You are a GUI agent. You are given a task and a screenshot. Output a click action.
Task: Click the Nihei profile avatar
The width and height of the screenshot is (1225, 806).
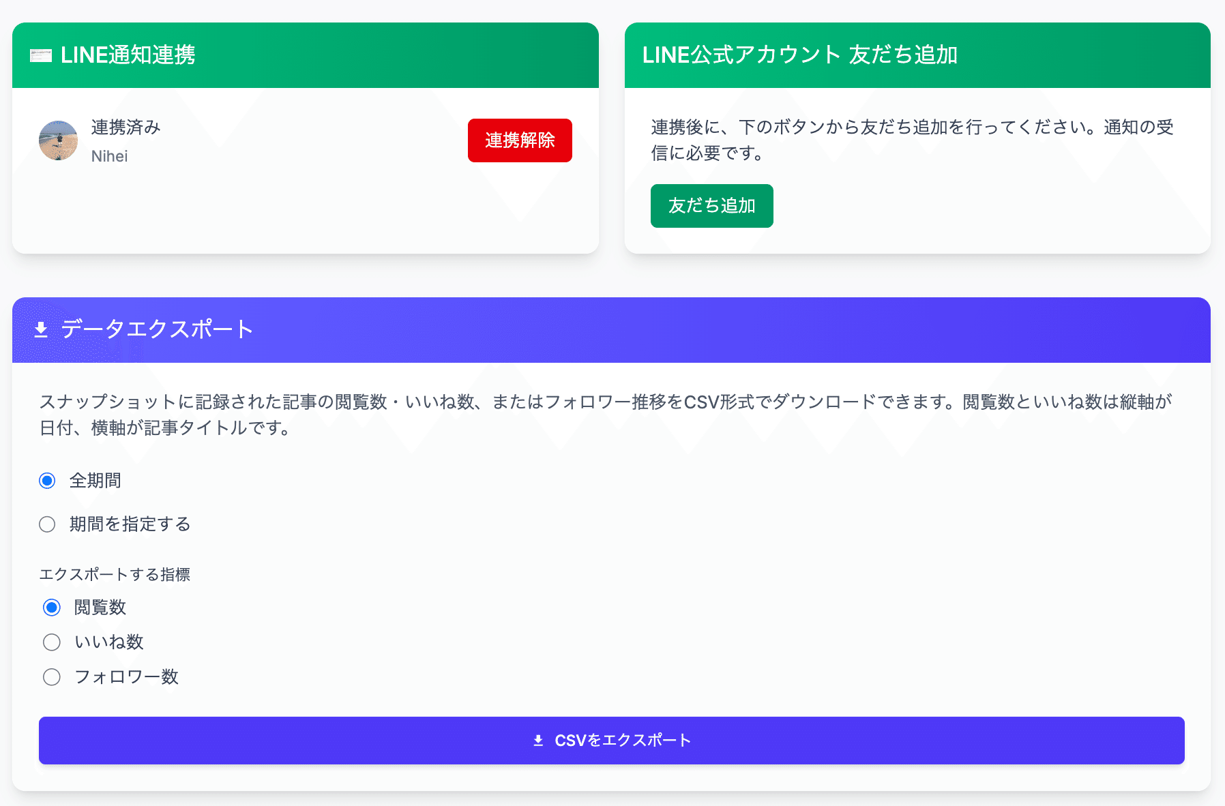tap(58, 140)
